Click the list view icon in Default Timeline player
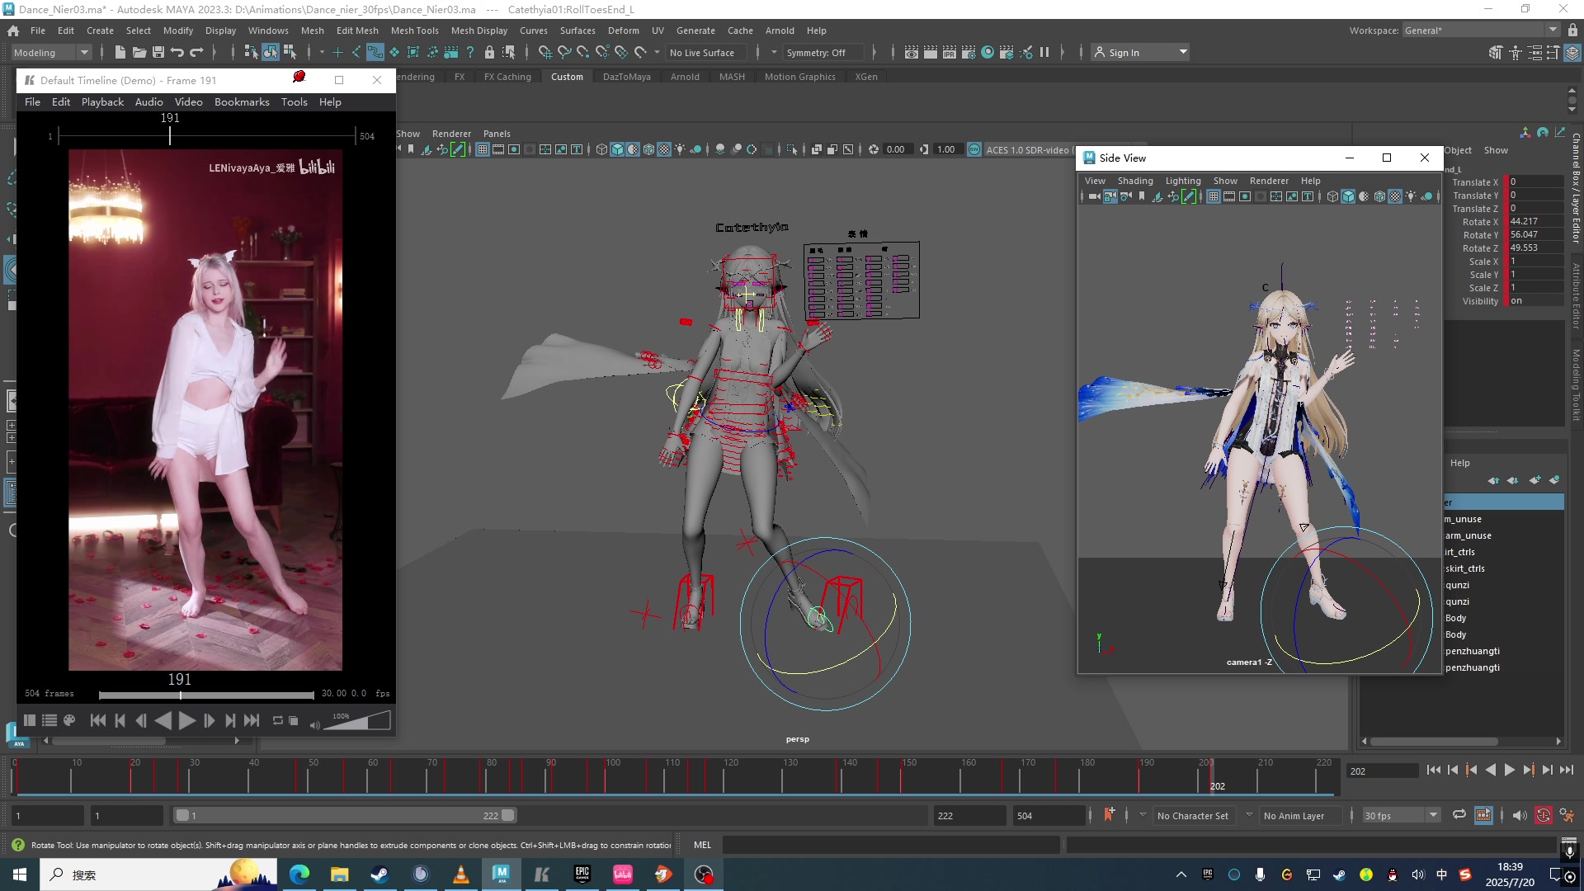 [x=49, y=720]
